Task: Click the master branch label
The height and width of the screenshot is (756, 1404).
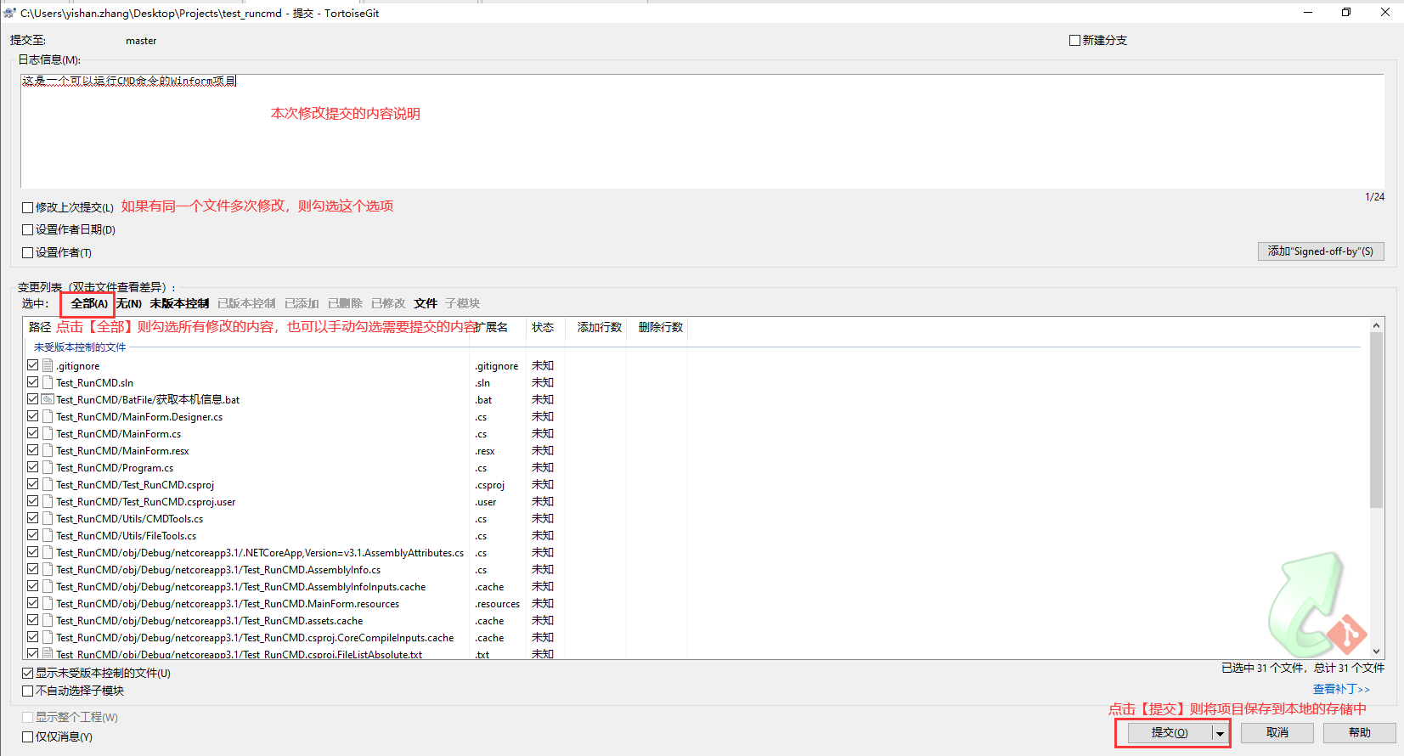Action: pyautogui.click(x=141, y=41)
